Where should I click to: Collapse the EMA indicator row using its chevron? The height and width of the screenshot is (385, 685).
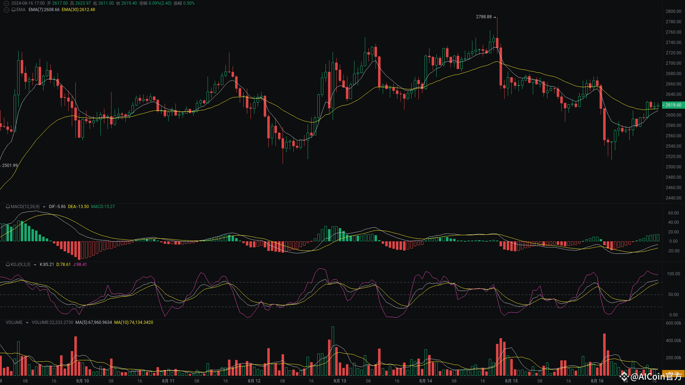[6, 10]
